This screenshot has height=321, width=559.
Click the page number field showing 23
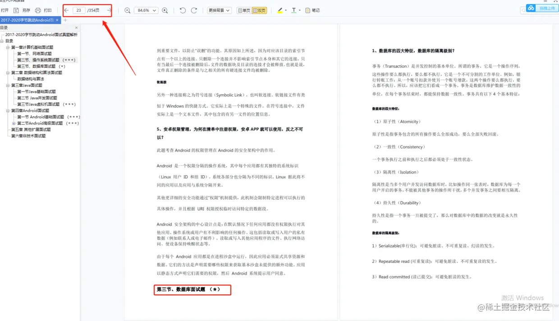(79, 10)
